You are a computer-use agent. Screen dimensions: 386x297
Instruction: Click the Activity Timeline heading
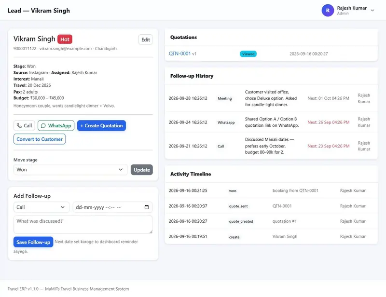click(x=191, y=174)
